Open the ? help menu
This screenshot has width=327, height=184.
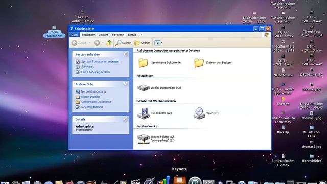(x=141, y=35)
